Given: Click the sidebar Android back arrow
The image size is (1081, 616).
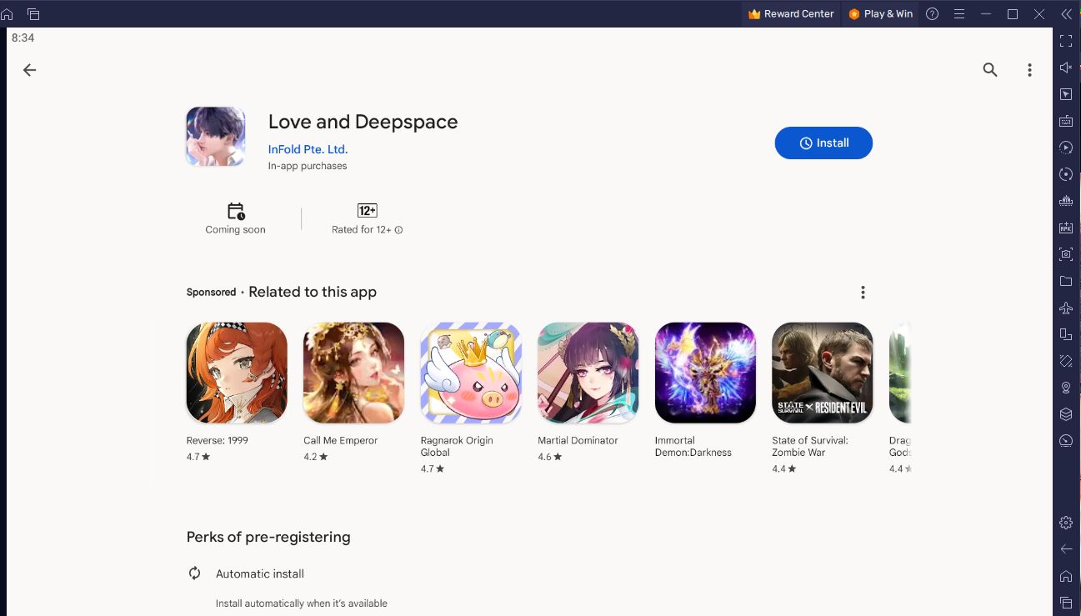Looking at the screenshot, I should tap(1066, 549).
